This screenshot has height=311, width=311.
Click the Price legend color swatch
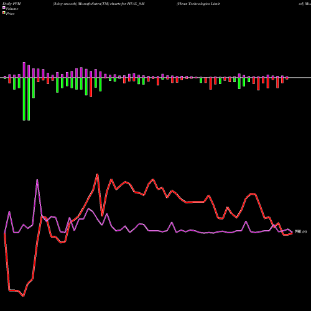(x=4, y=13)
